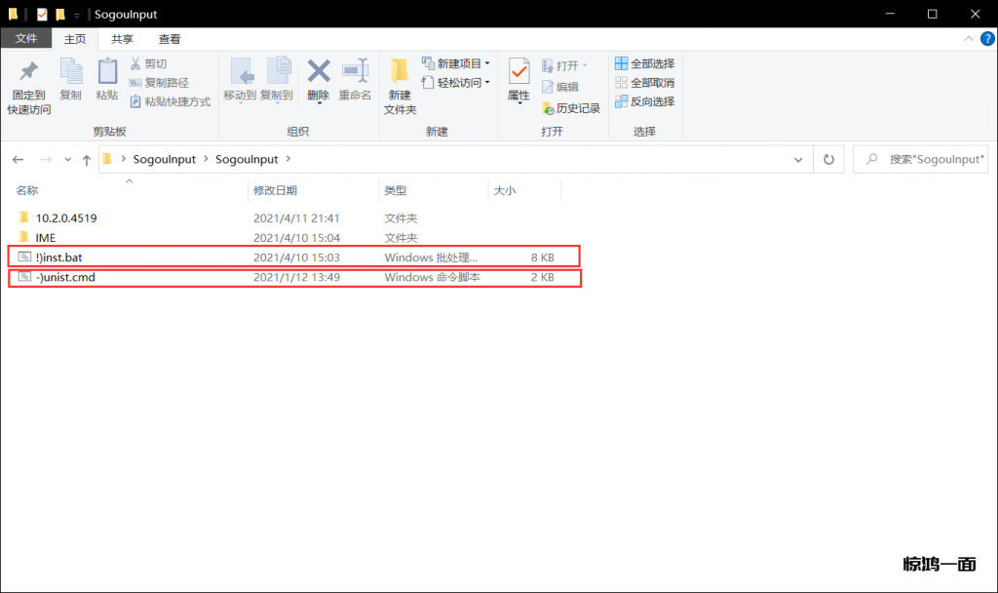Click the Rename icon
The image size is (998, 593).
pos(355,71)
